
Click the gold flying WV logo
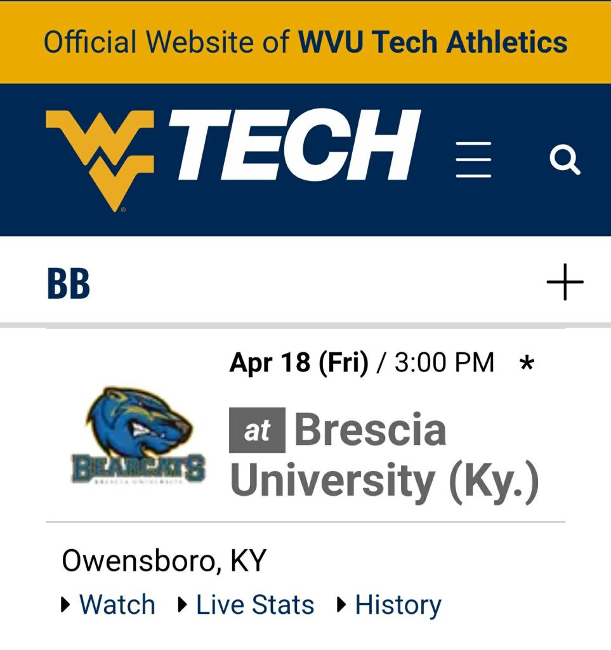(100, 159)
